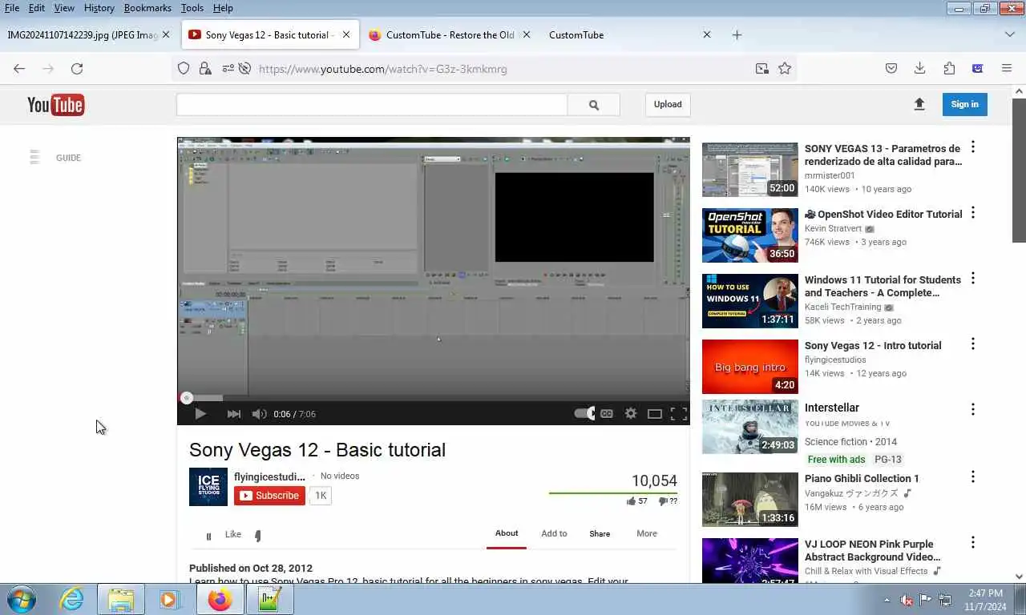
Task: Reload the current page
Action: point(77,69)
